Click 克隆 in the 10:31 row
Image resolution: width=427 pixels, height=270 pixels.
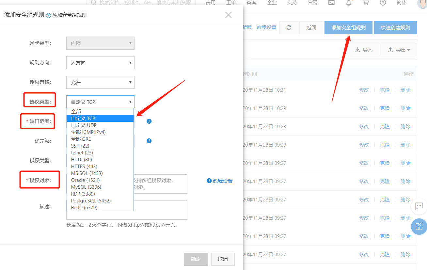[385, 90]
